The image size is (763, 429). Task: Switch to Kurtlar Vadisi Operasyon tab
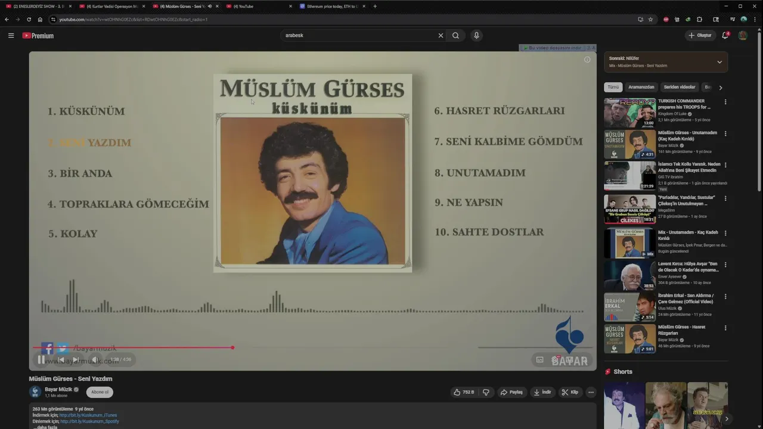click(111, 6)
